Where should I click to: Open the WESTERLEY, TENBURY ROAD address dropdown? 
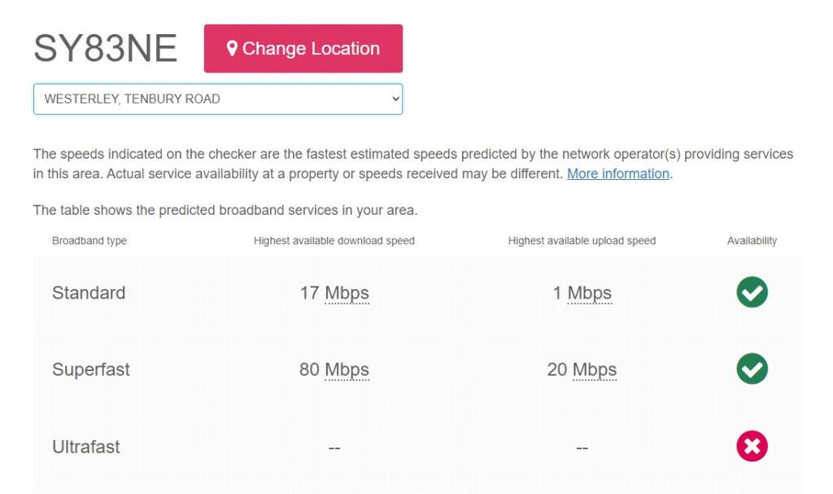(x=217, y=99)
